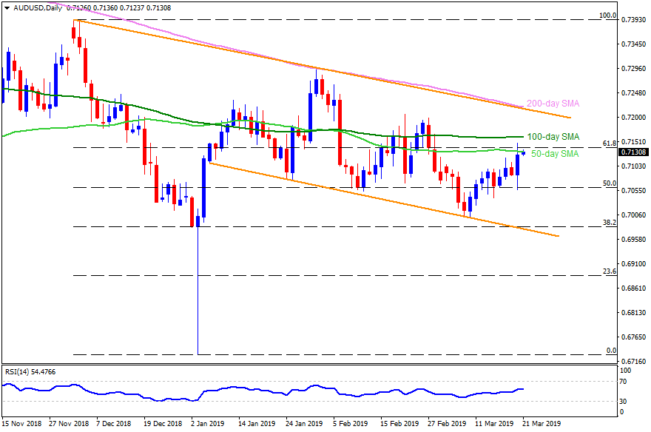Select the 50.0 Fibonacci level label
The height and width of the screenshot is (432, 651).
(x=610, y=183)
